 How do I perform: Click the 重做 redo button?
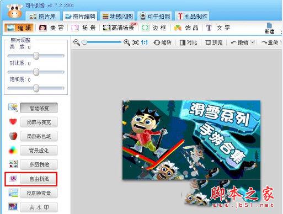click(x=270, y=42)
